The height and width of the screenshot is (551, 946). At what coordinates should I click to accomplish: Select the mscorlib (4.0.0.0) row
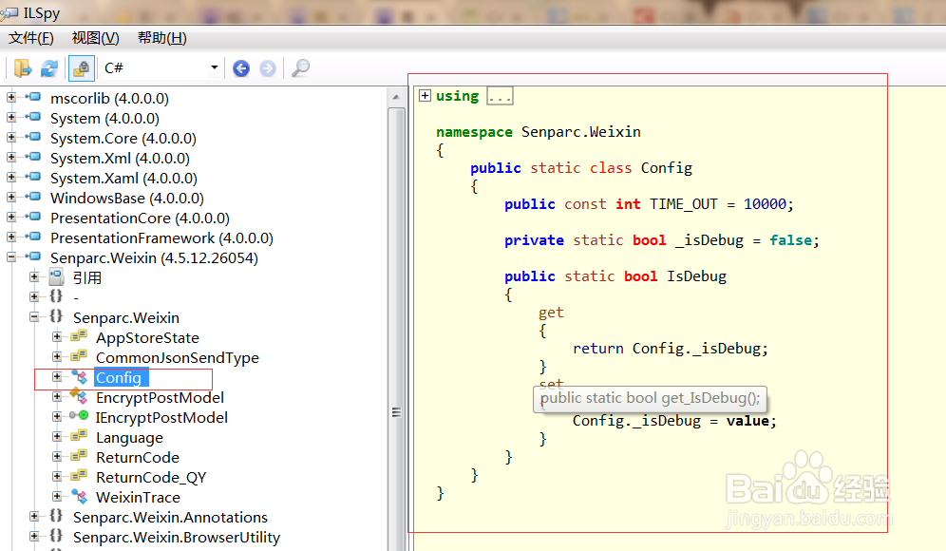tap(109, 98)
